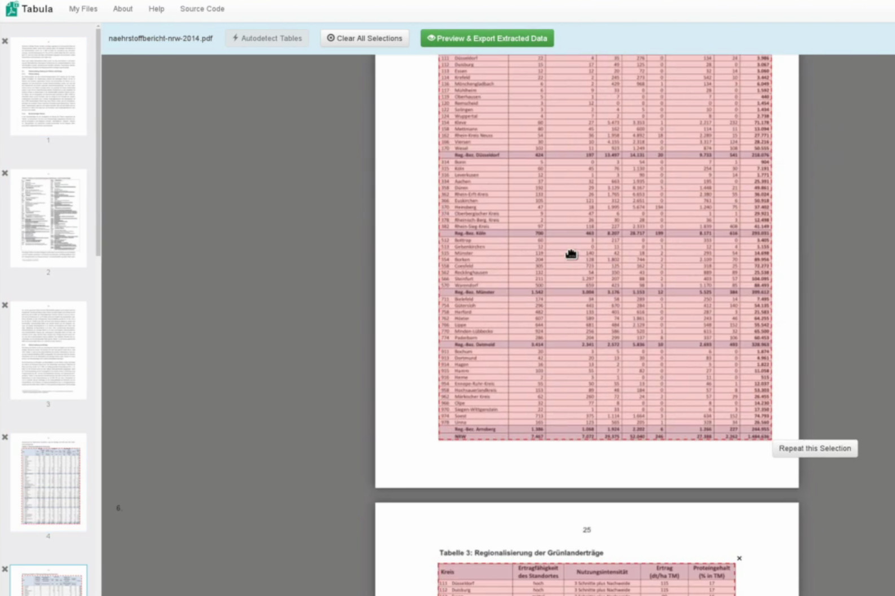Close the selection on the Tabelle 3 table

[x=739, y=558]
